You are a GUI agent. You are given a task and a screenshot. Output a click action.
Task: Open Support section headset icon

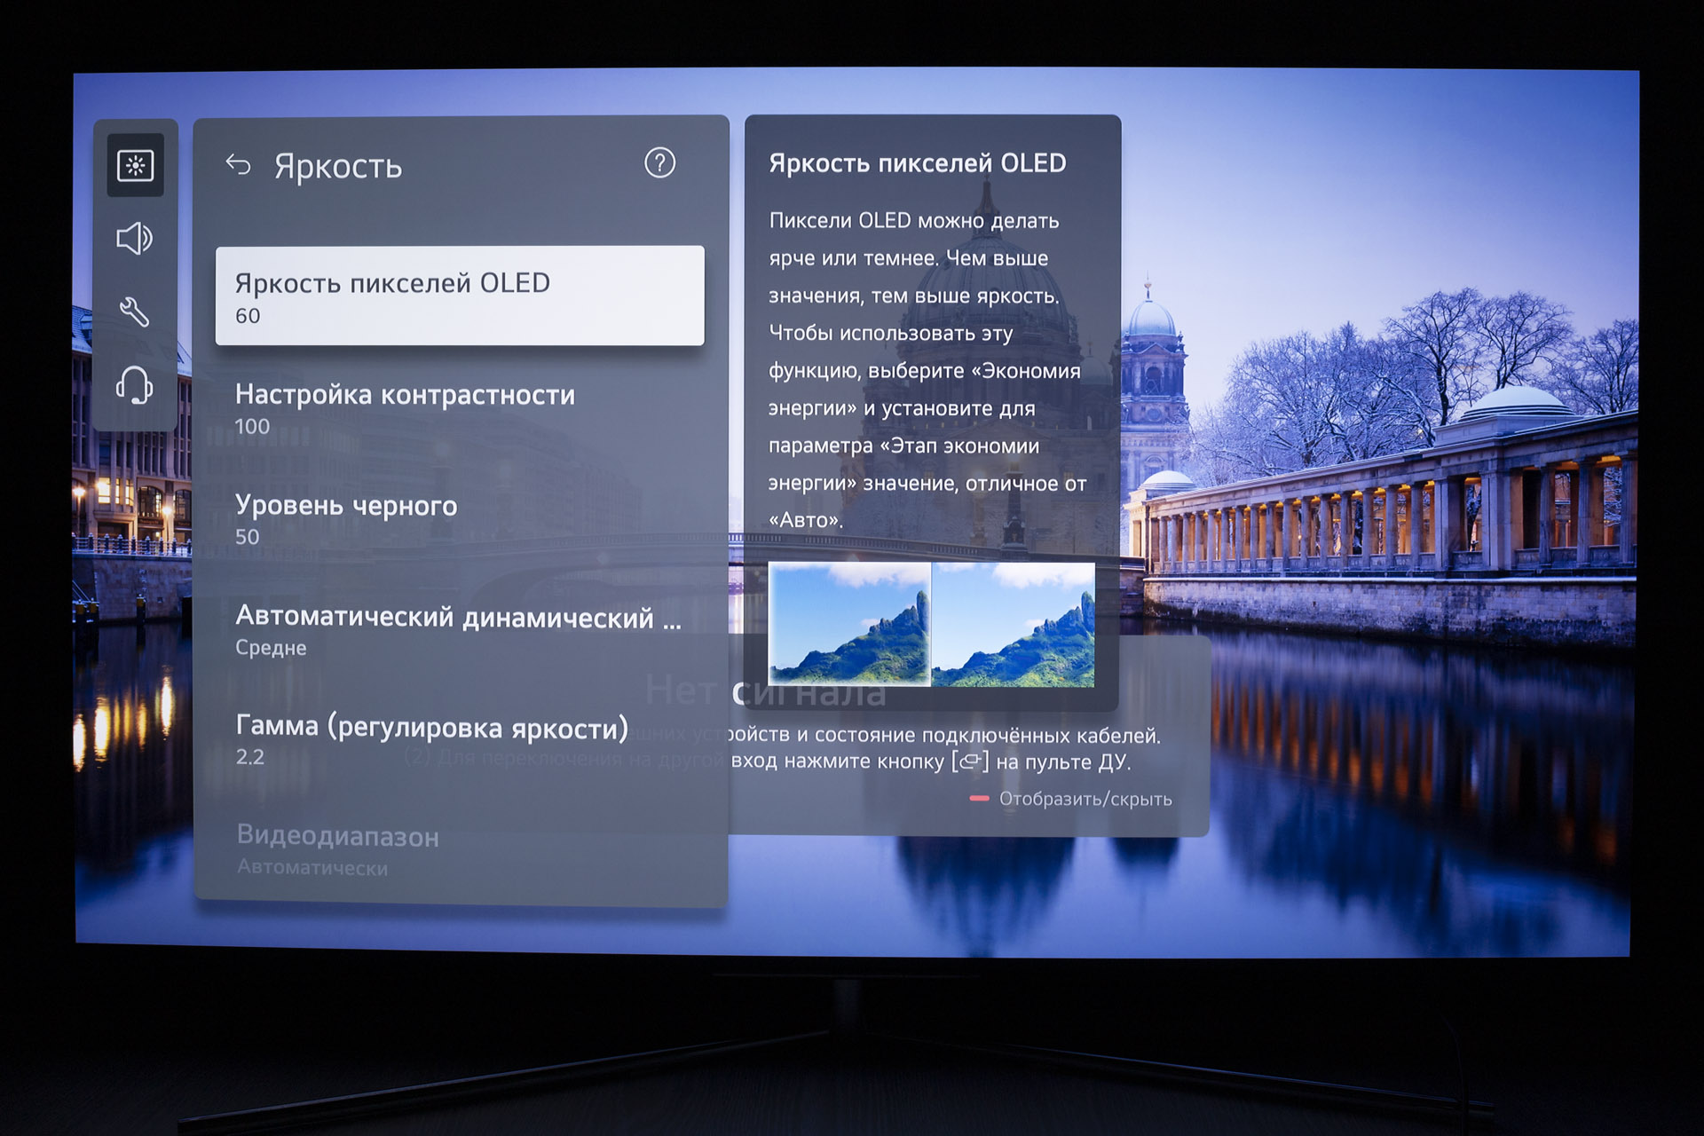tap(135, 386)
